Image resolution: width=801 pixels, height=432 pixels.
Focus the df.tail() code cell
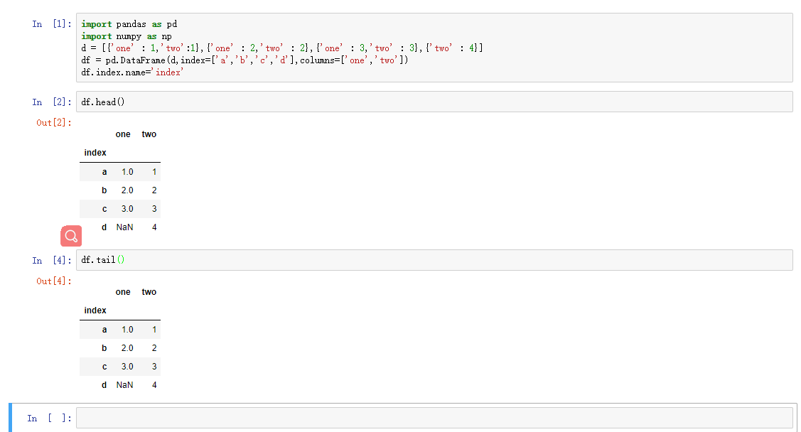(x=434, y=260)
